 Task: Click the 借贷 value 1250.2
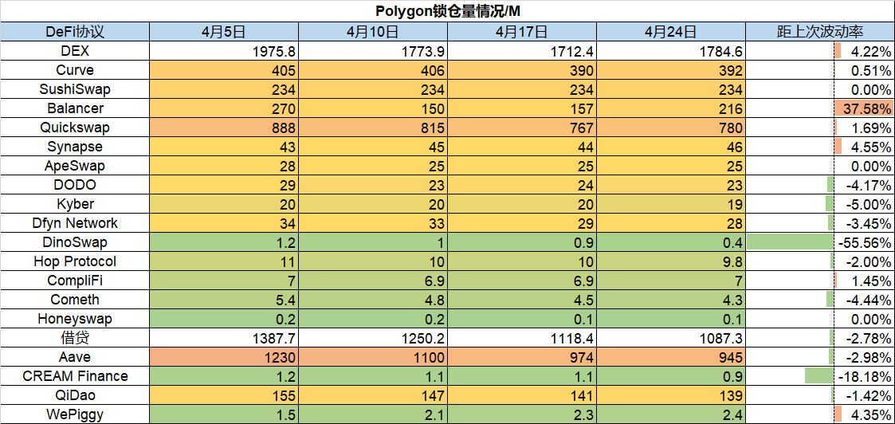[x=373, y=338]
